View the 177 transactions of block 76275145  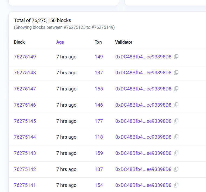click(99, 121)
